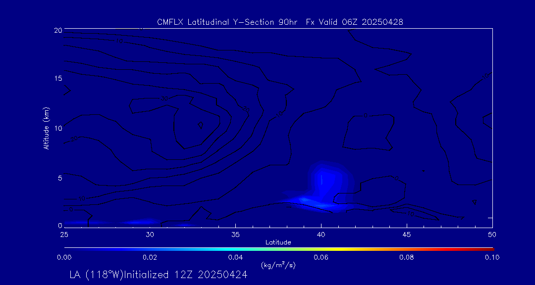Click the colorbar value 0.08
The height and width of the screenshot is (285, 535).
(407, 257)
